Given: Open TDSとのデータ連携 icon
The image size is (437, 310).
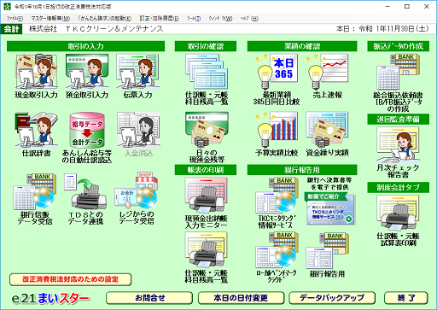Looking at the screenshot, I should (x=85, y=199).
